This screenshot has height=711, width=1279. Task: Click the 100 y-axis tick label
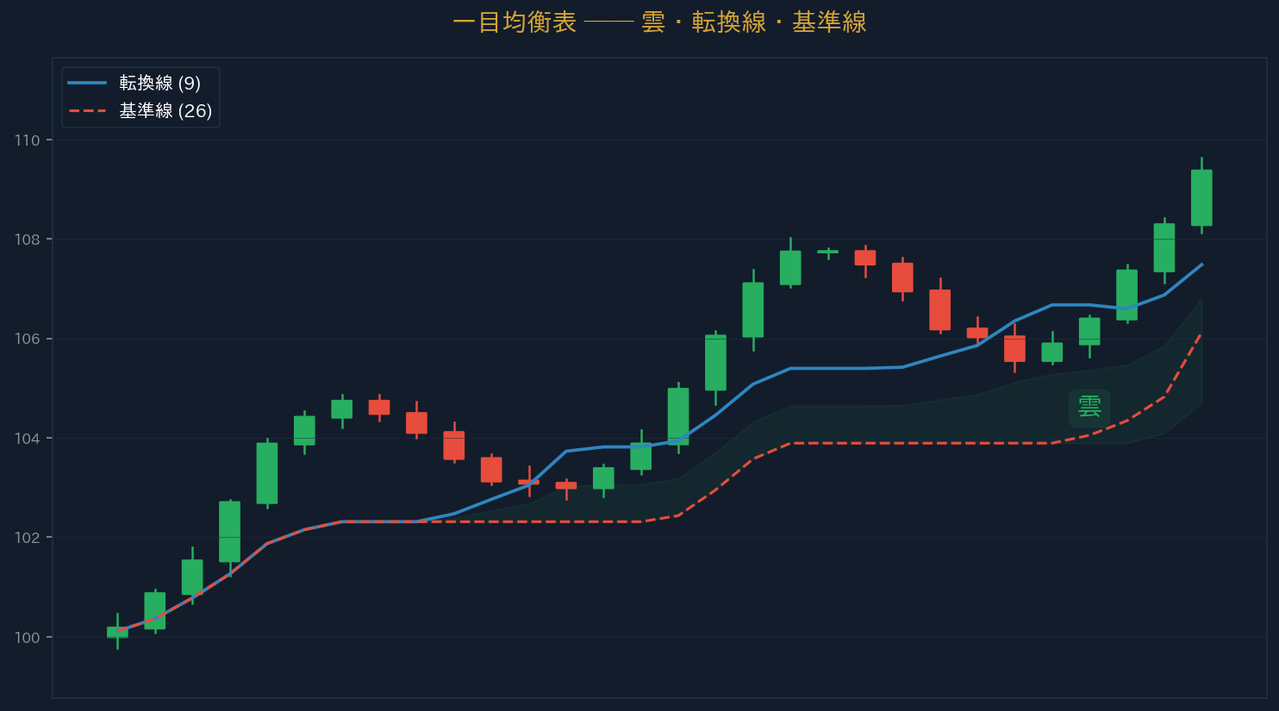point(28,638)
